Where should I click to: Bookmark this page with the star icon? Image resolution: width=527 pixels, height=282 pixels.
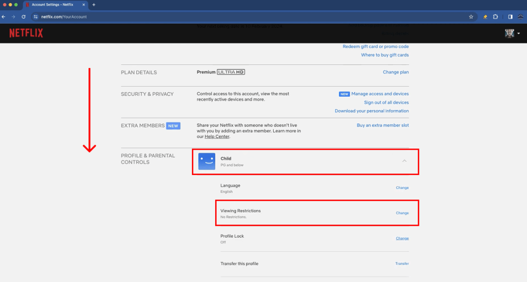pyautogui.click(x=471, y=17)
